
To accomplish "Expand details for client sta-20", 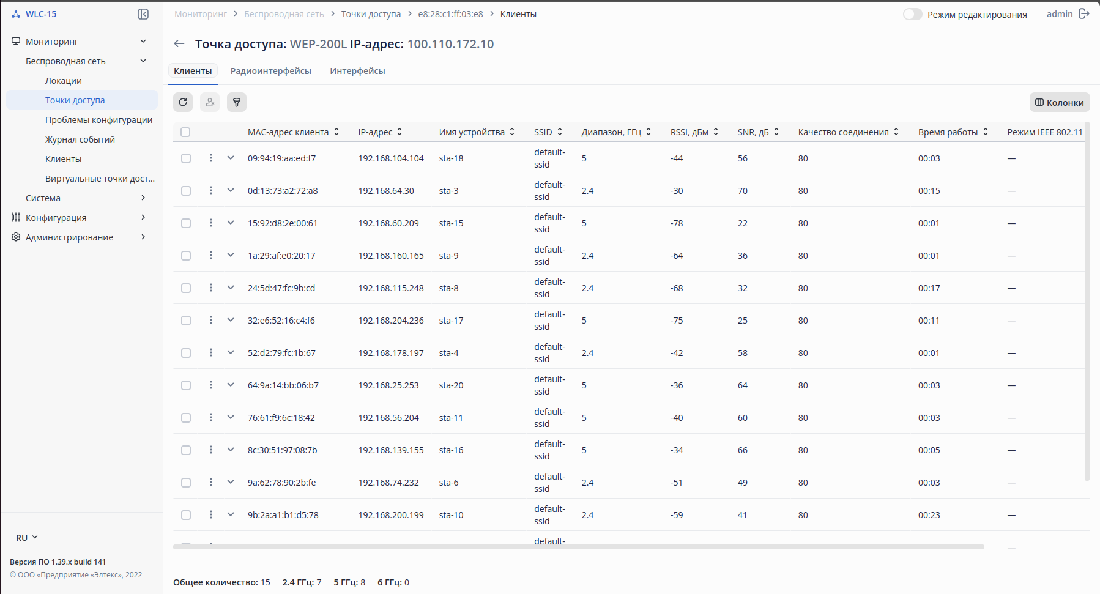I will pos(231,385).
